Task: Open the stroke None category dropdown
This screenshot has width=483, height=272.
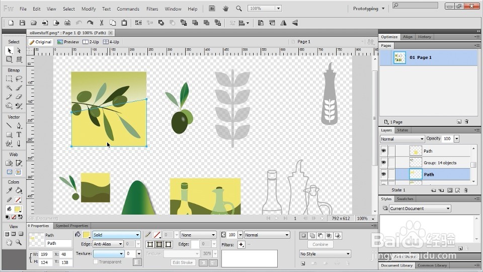Action: [x=198, y=235]
